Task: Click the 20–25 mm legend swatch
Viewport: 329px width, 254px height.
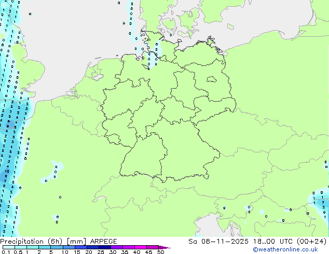Action: (92, 247)
